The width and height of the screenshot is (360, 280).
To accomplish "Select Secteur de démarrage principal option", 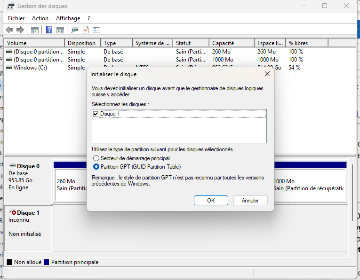I will point(96,158).
